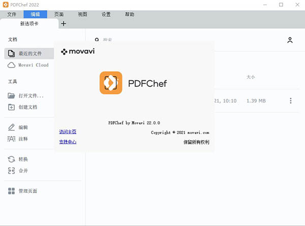Close the PDFChef 2022 window
The image size is (305, 226).
[x=297, y=5]
